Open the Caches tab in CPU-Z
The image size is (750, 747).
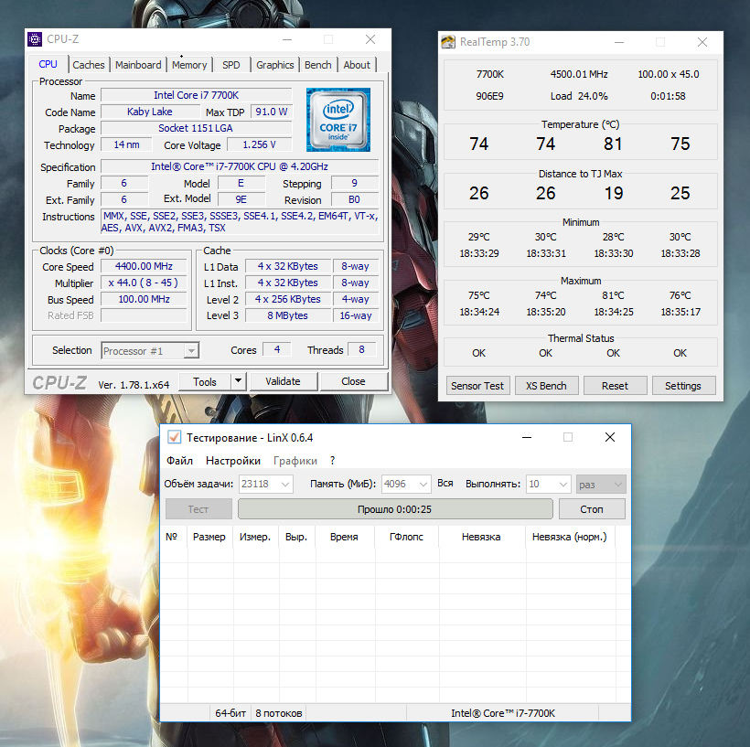89,65
